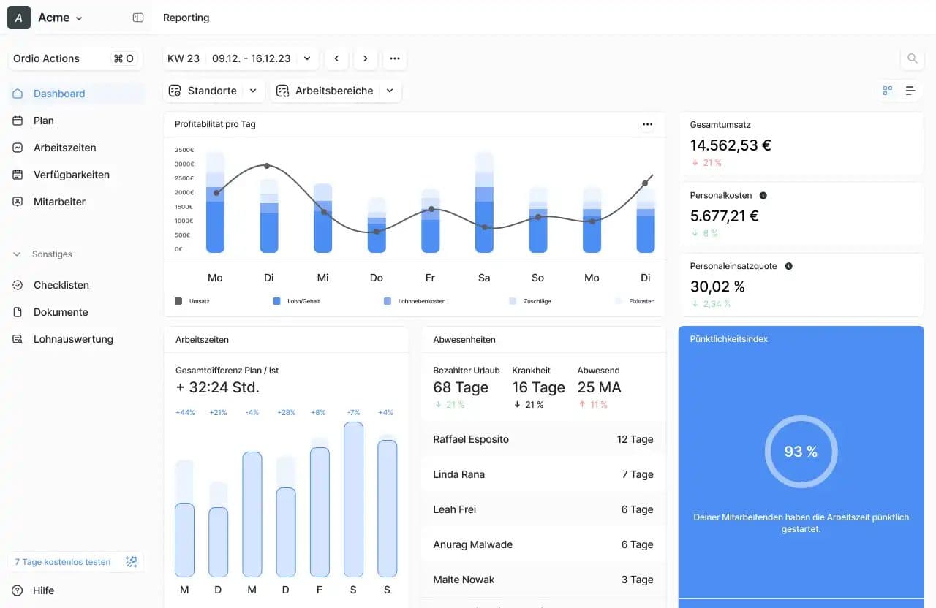Select Malte Nowak absence row

point(543,579)
